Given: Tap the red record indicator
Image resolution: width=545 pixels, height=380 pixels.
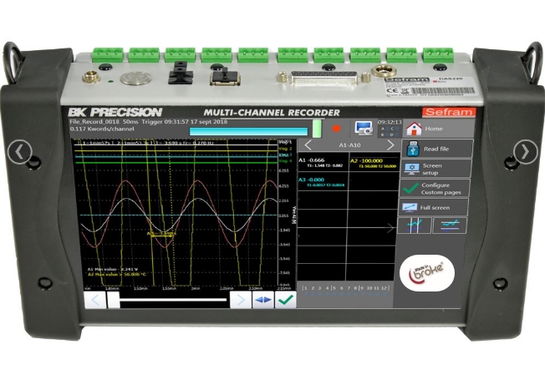Looking at the screenshot, I should (x=337, y=129).
